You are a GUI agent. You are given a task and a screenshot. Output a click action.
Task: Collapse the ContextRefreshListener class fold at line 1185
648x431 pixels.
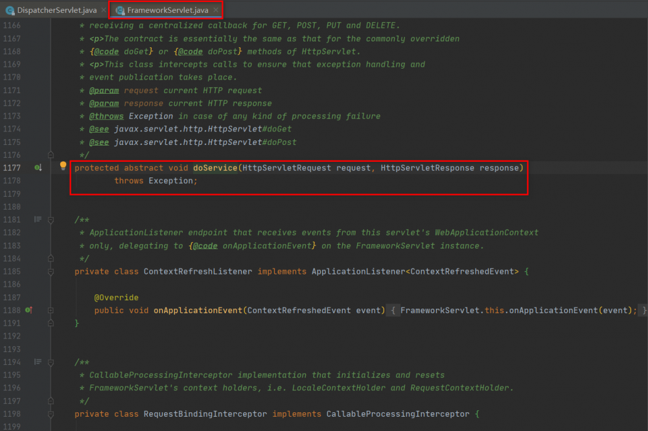(x=51, y=272)
